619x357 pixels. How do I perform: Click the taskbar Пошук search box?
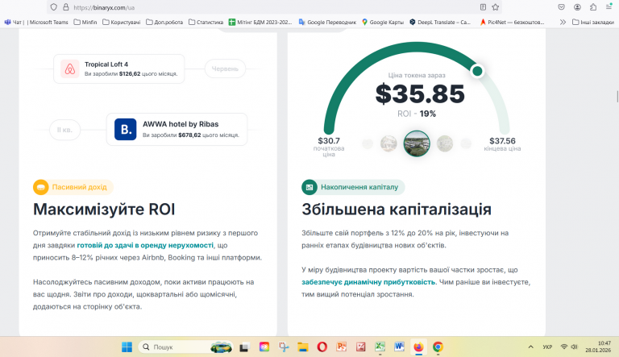pyautogui.click(x=185, y=347)
